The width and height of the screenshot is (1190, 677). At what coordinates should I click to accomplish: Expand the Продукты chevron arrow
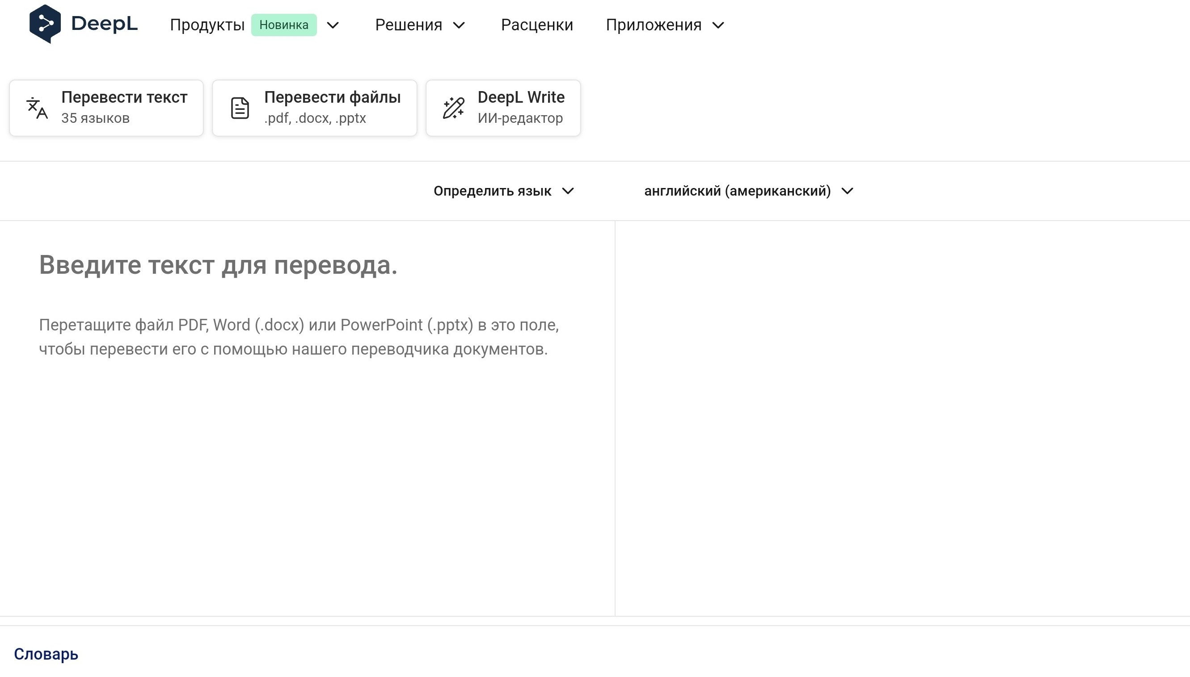(333, 25)
